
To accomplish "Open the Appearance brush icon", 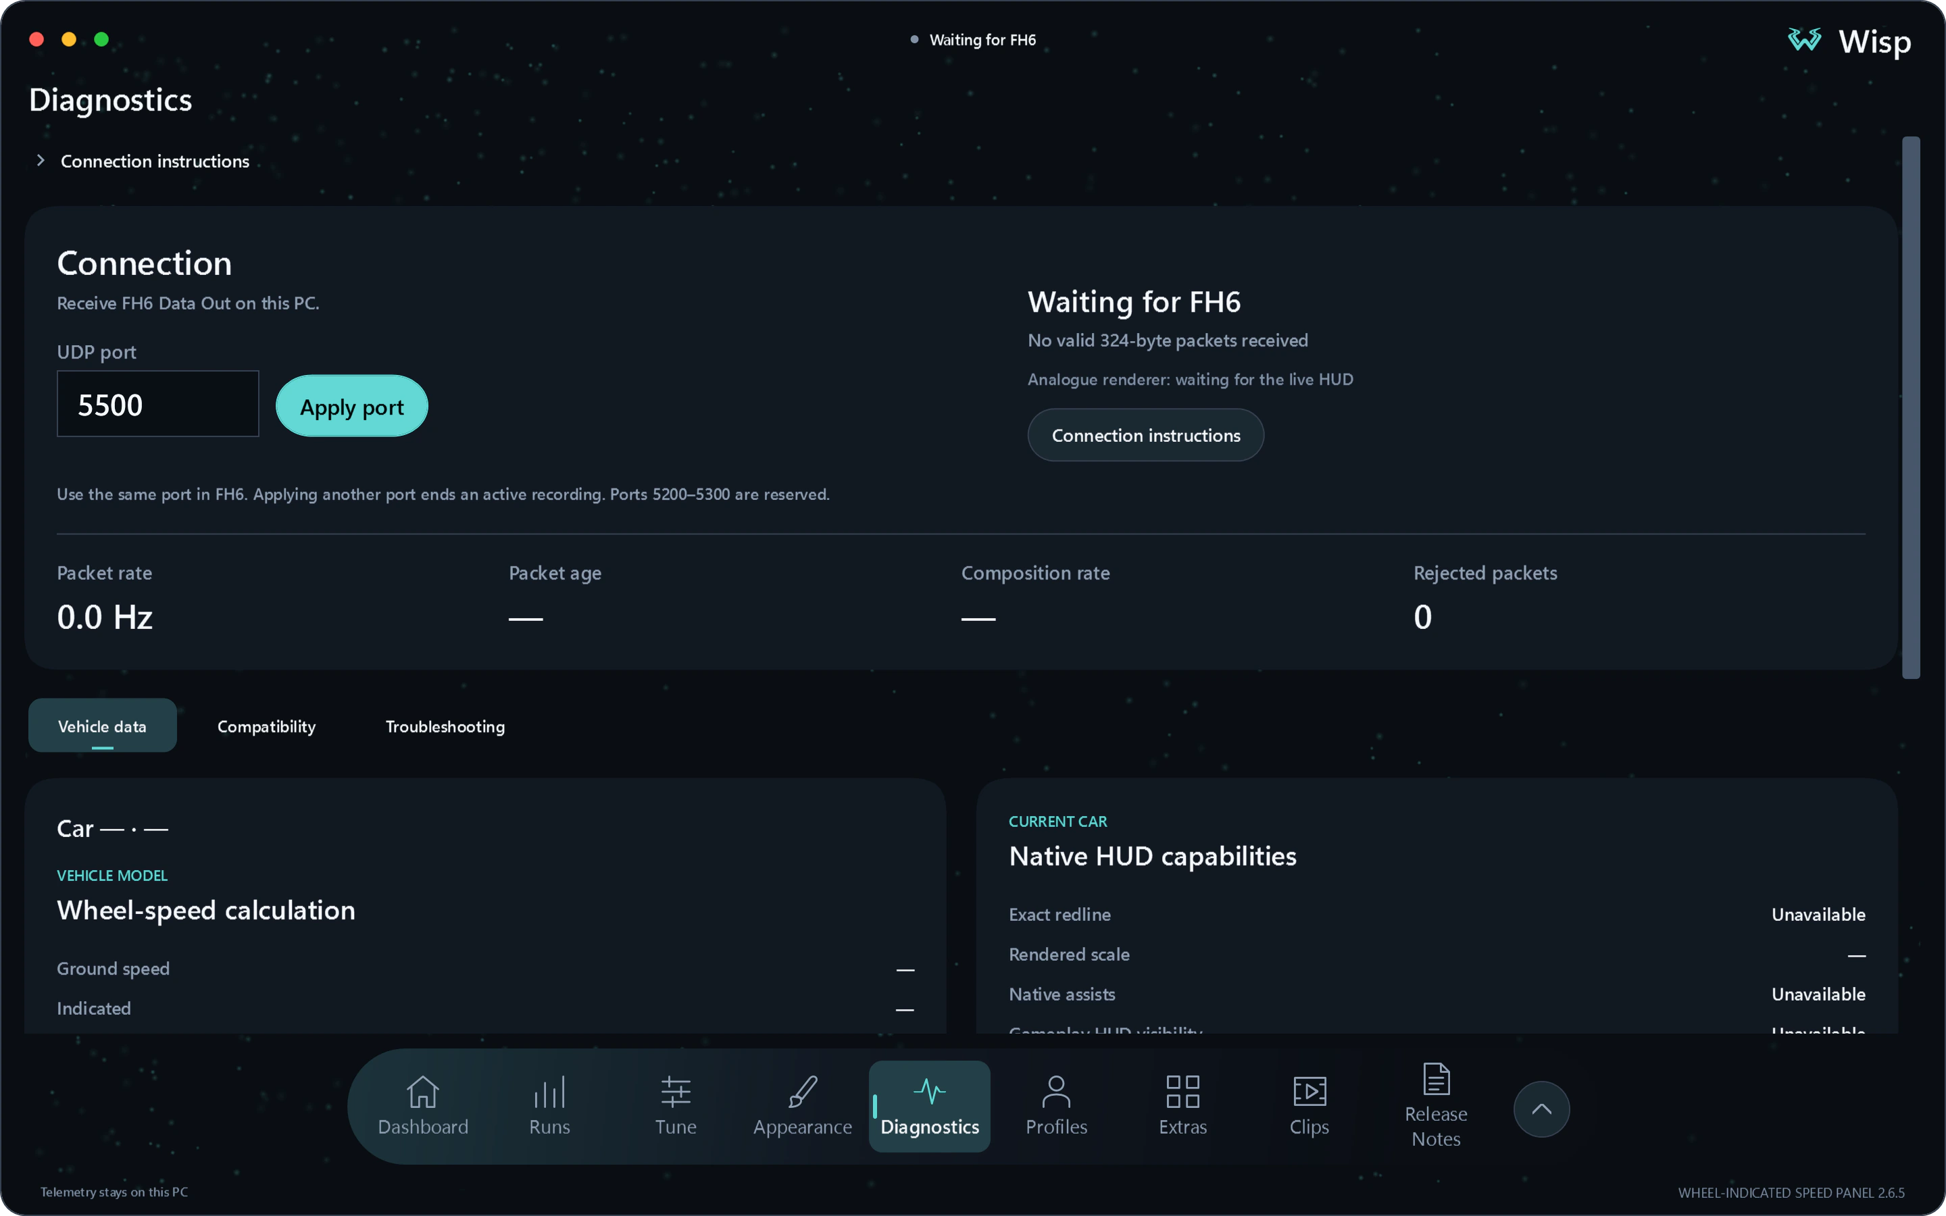I will [x=803, y=1091].
